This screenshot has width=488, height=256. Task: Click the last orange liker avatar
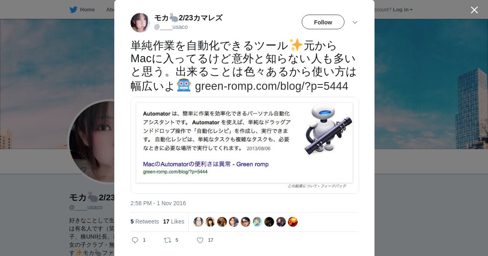tap(293, 222)
